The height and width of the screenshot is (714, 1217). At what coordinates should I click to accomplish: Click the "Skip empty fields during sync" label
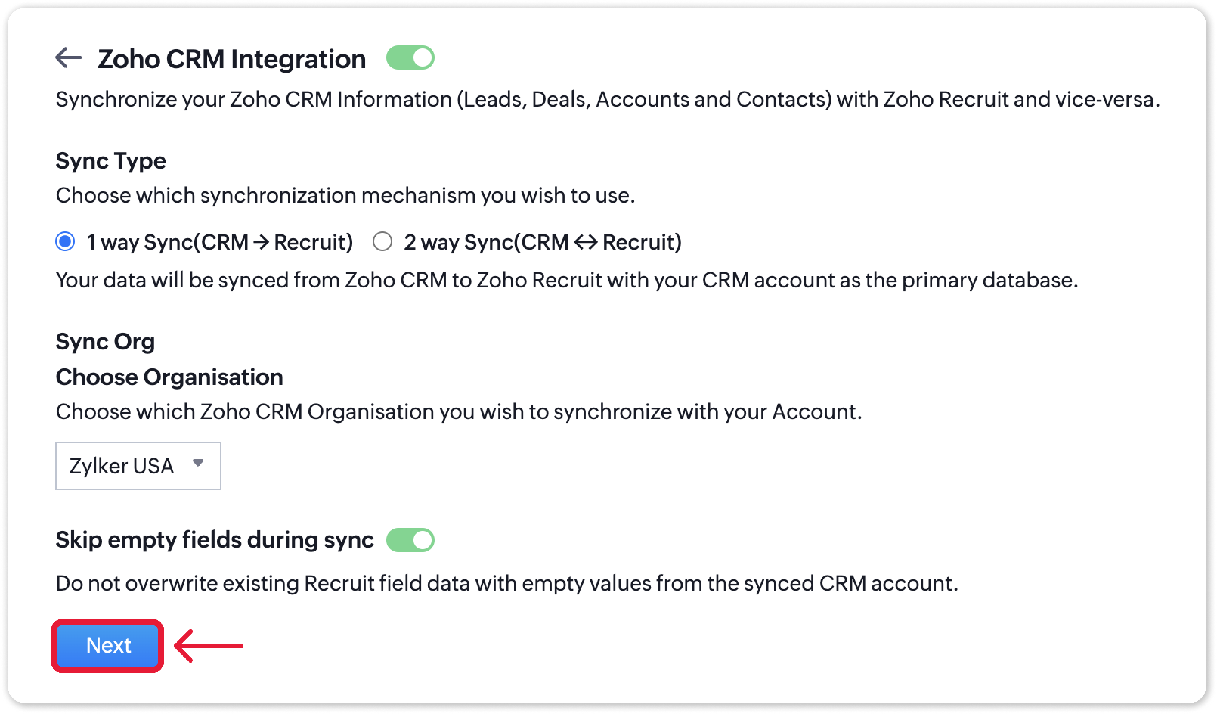pyautogui.click(x=214, y=540)
